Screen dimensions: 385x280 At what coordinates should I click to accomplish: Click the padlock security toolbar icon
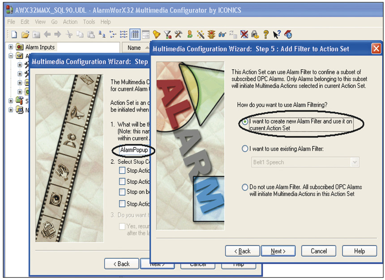pyautogui.click(x=255, y=34)
